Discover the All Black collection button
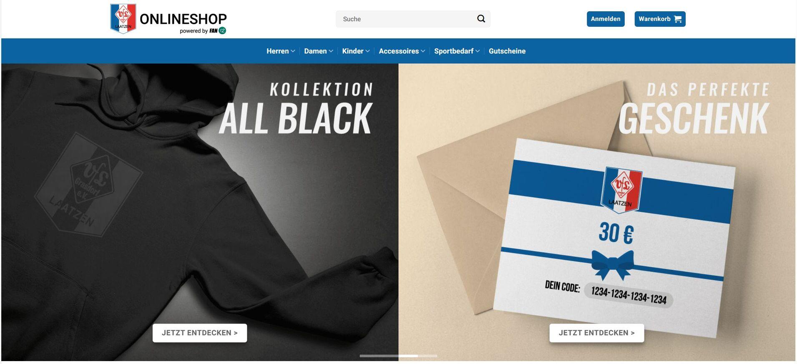 point(200,333)
